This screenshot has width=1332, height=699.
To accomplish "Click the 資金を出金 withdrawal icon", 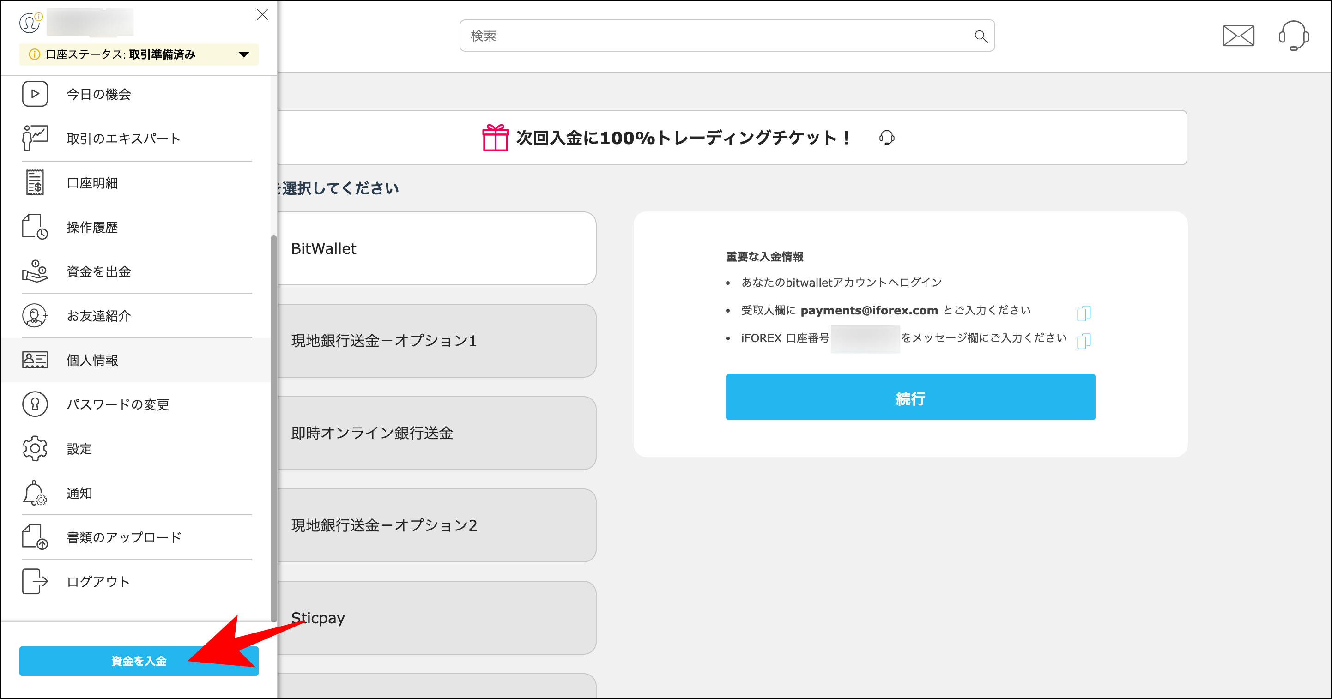I will point(35,271).
